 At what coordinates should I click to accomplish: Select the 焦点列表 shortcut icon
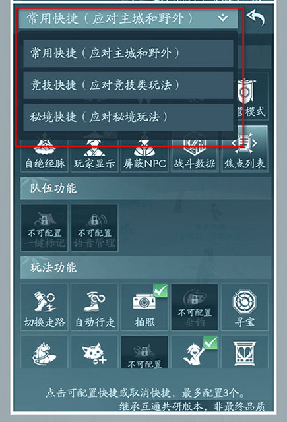coord(245,149)
